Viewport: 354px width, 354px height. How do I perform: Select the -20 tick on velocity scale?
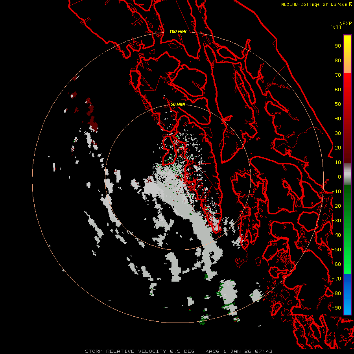click(x=336, y=206)
